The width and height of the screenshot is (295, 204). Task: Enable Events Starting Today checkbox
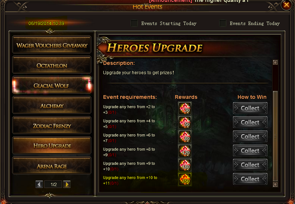tap(134, 23)
